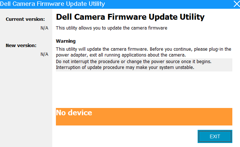Click the N/A value under Current version
Screen dimensions: 240x147
pos(45,28)
